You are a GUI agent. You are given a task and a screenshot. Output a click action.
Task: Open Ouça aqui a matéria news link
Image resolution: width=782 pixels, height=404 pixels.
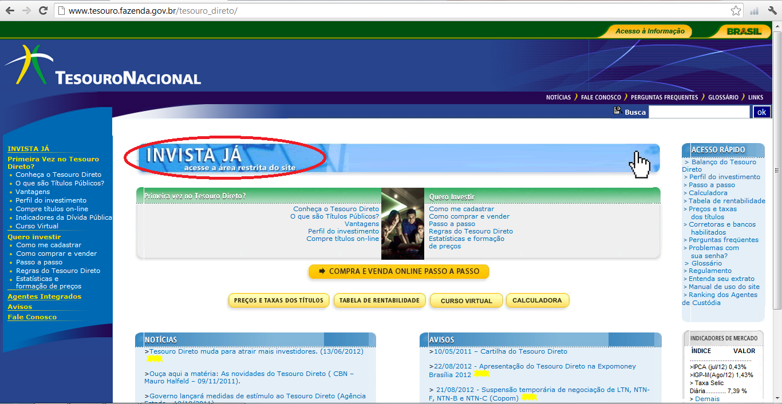[x=249, y=377]
